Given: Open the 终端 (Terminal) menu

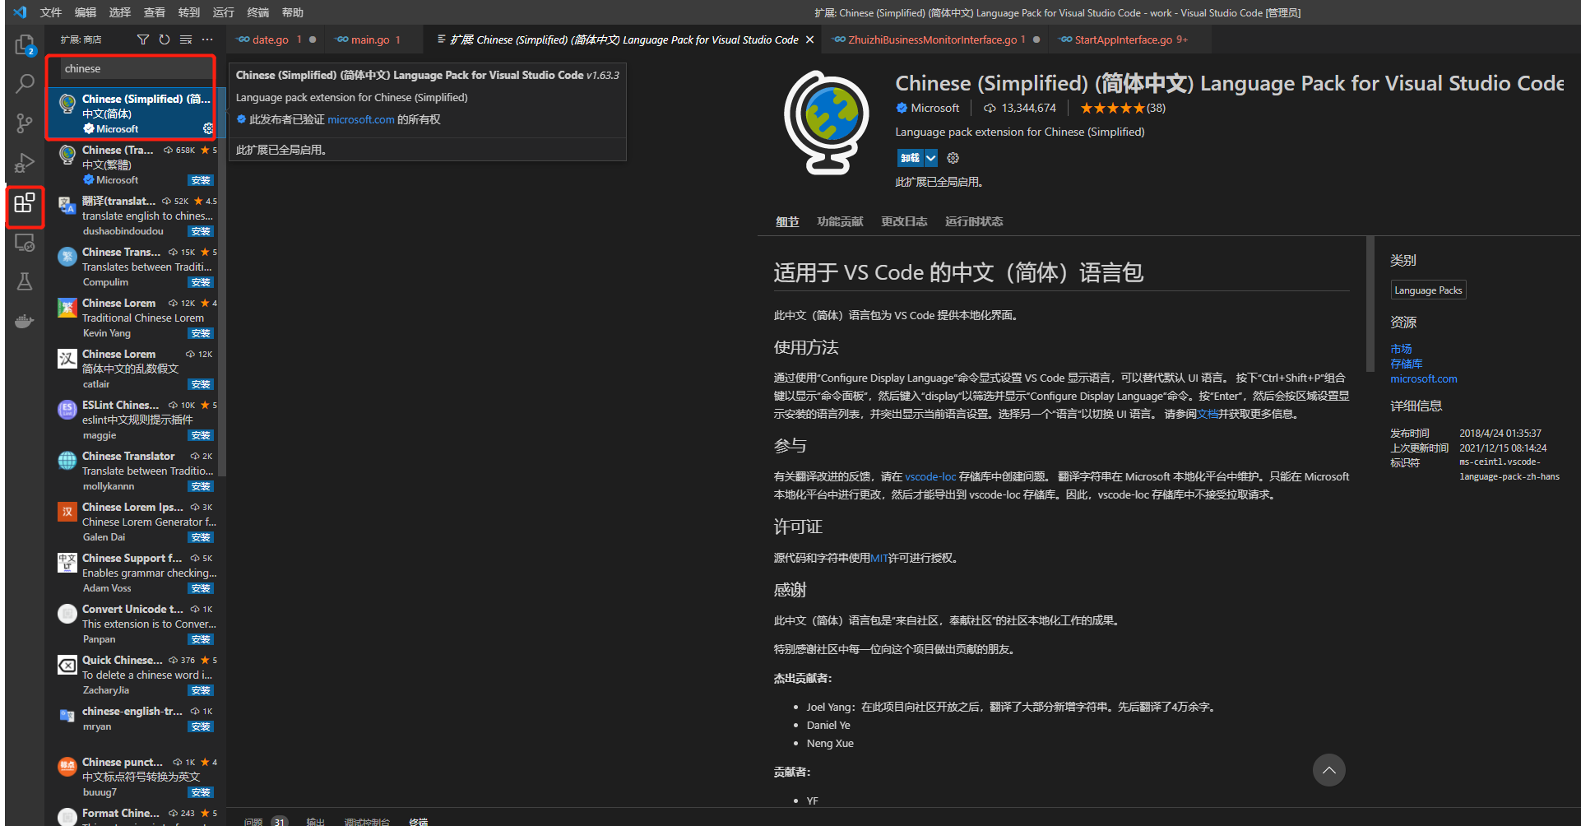Looking at the screenshot, I should pyautogui.click(x=258, y=12).
